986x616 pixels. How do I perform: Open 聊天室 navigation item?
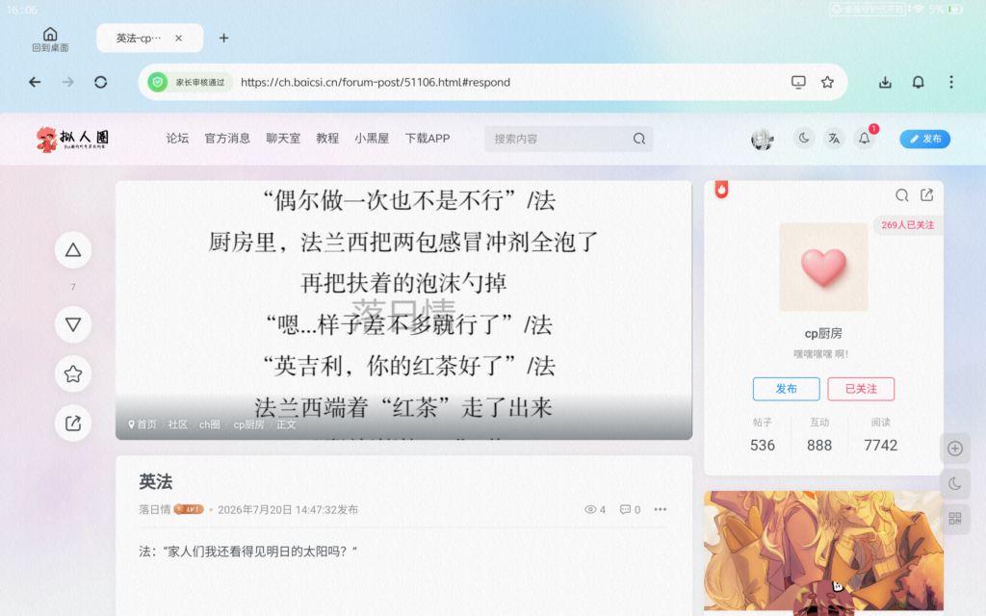[283, 139]
